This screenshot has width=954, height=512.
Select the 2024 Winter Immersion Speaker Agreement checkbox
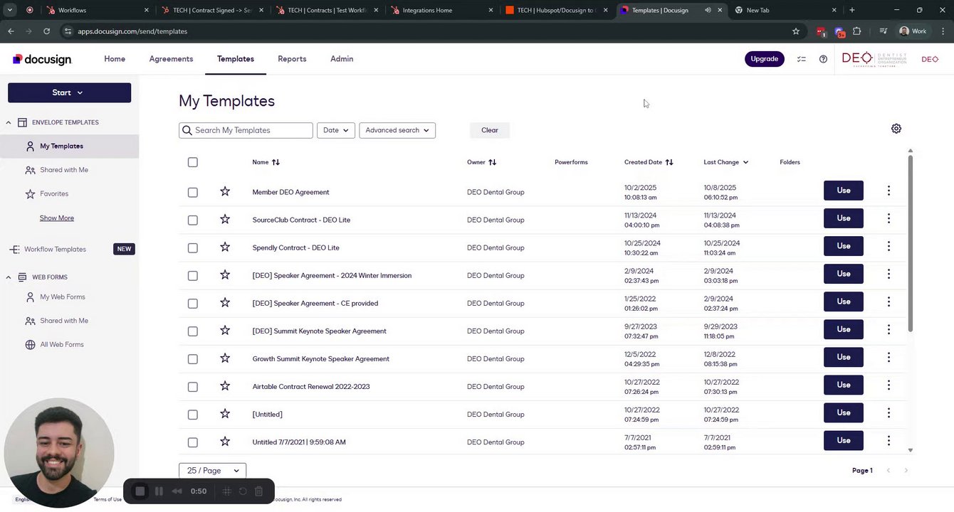(193, 275)
